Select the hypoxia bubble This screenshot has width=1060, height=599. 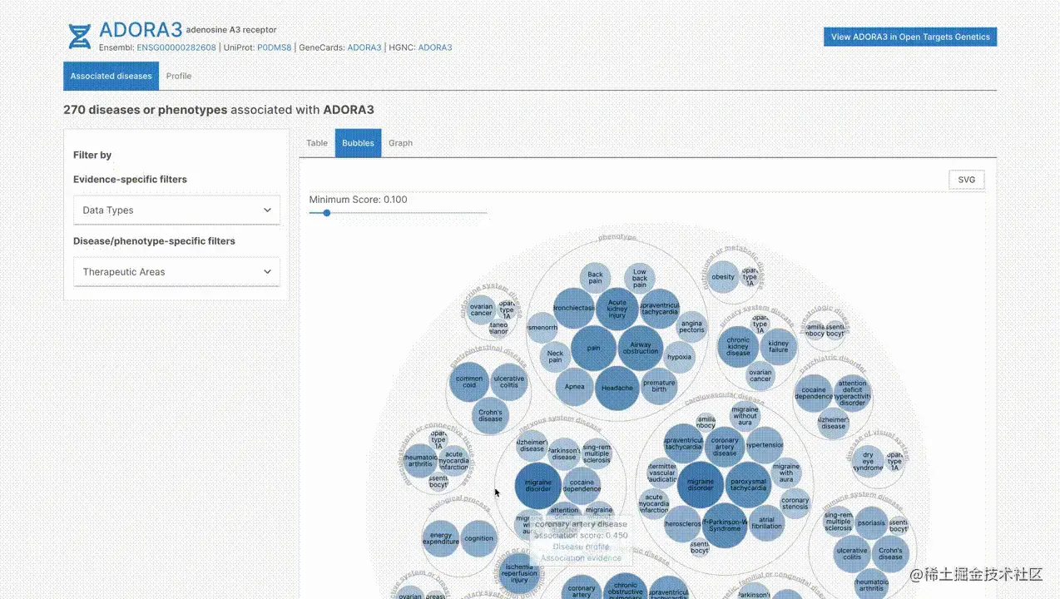point(679,357)
